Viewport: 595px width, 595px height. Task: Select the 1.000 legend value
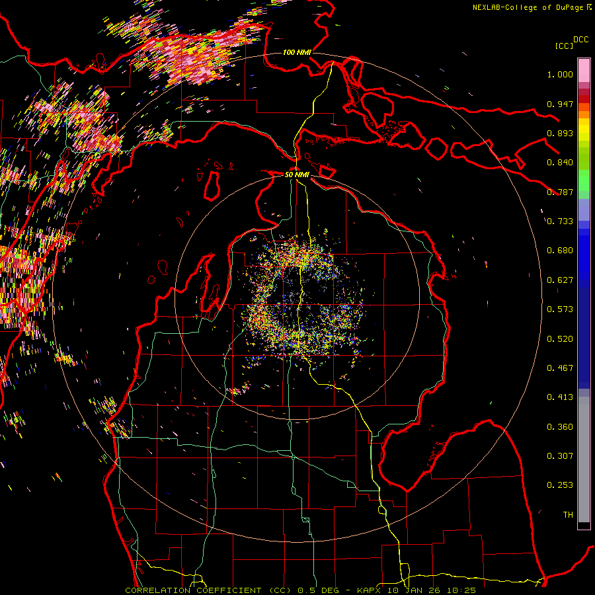pos(560,74)
